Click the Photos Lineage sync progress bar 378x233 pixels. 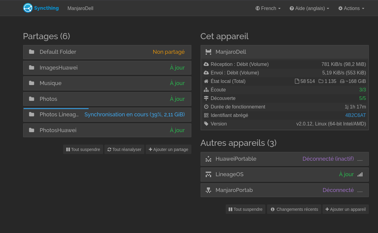[56, 108]
